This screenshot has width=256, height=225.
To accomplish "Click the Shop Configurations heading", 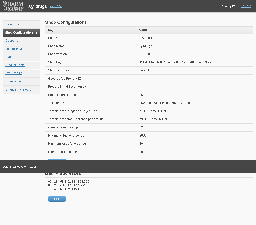I will pyautogui.click(x=66, y=22).
